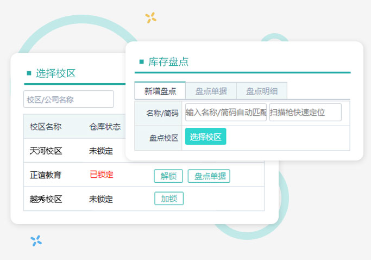Open 盘点单据 button in 正谊教育 row
This screenshot has width=371, height=260.
(209, 176)
